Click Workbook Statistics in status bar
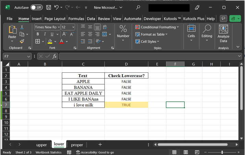The width and height of the screenshot is (245, 155). (x=49, y=152)
